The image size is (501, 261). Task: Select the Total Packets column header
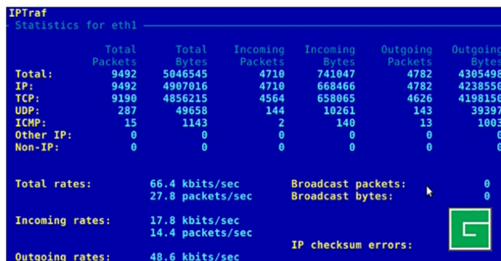click(x=114, y=56)
